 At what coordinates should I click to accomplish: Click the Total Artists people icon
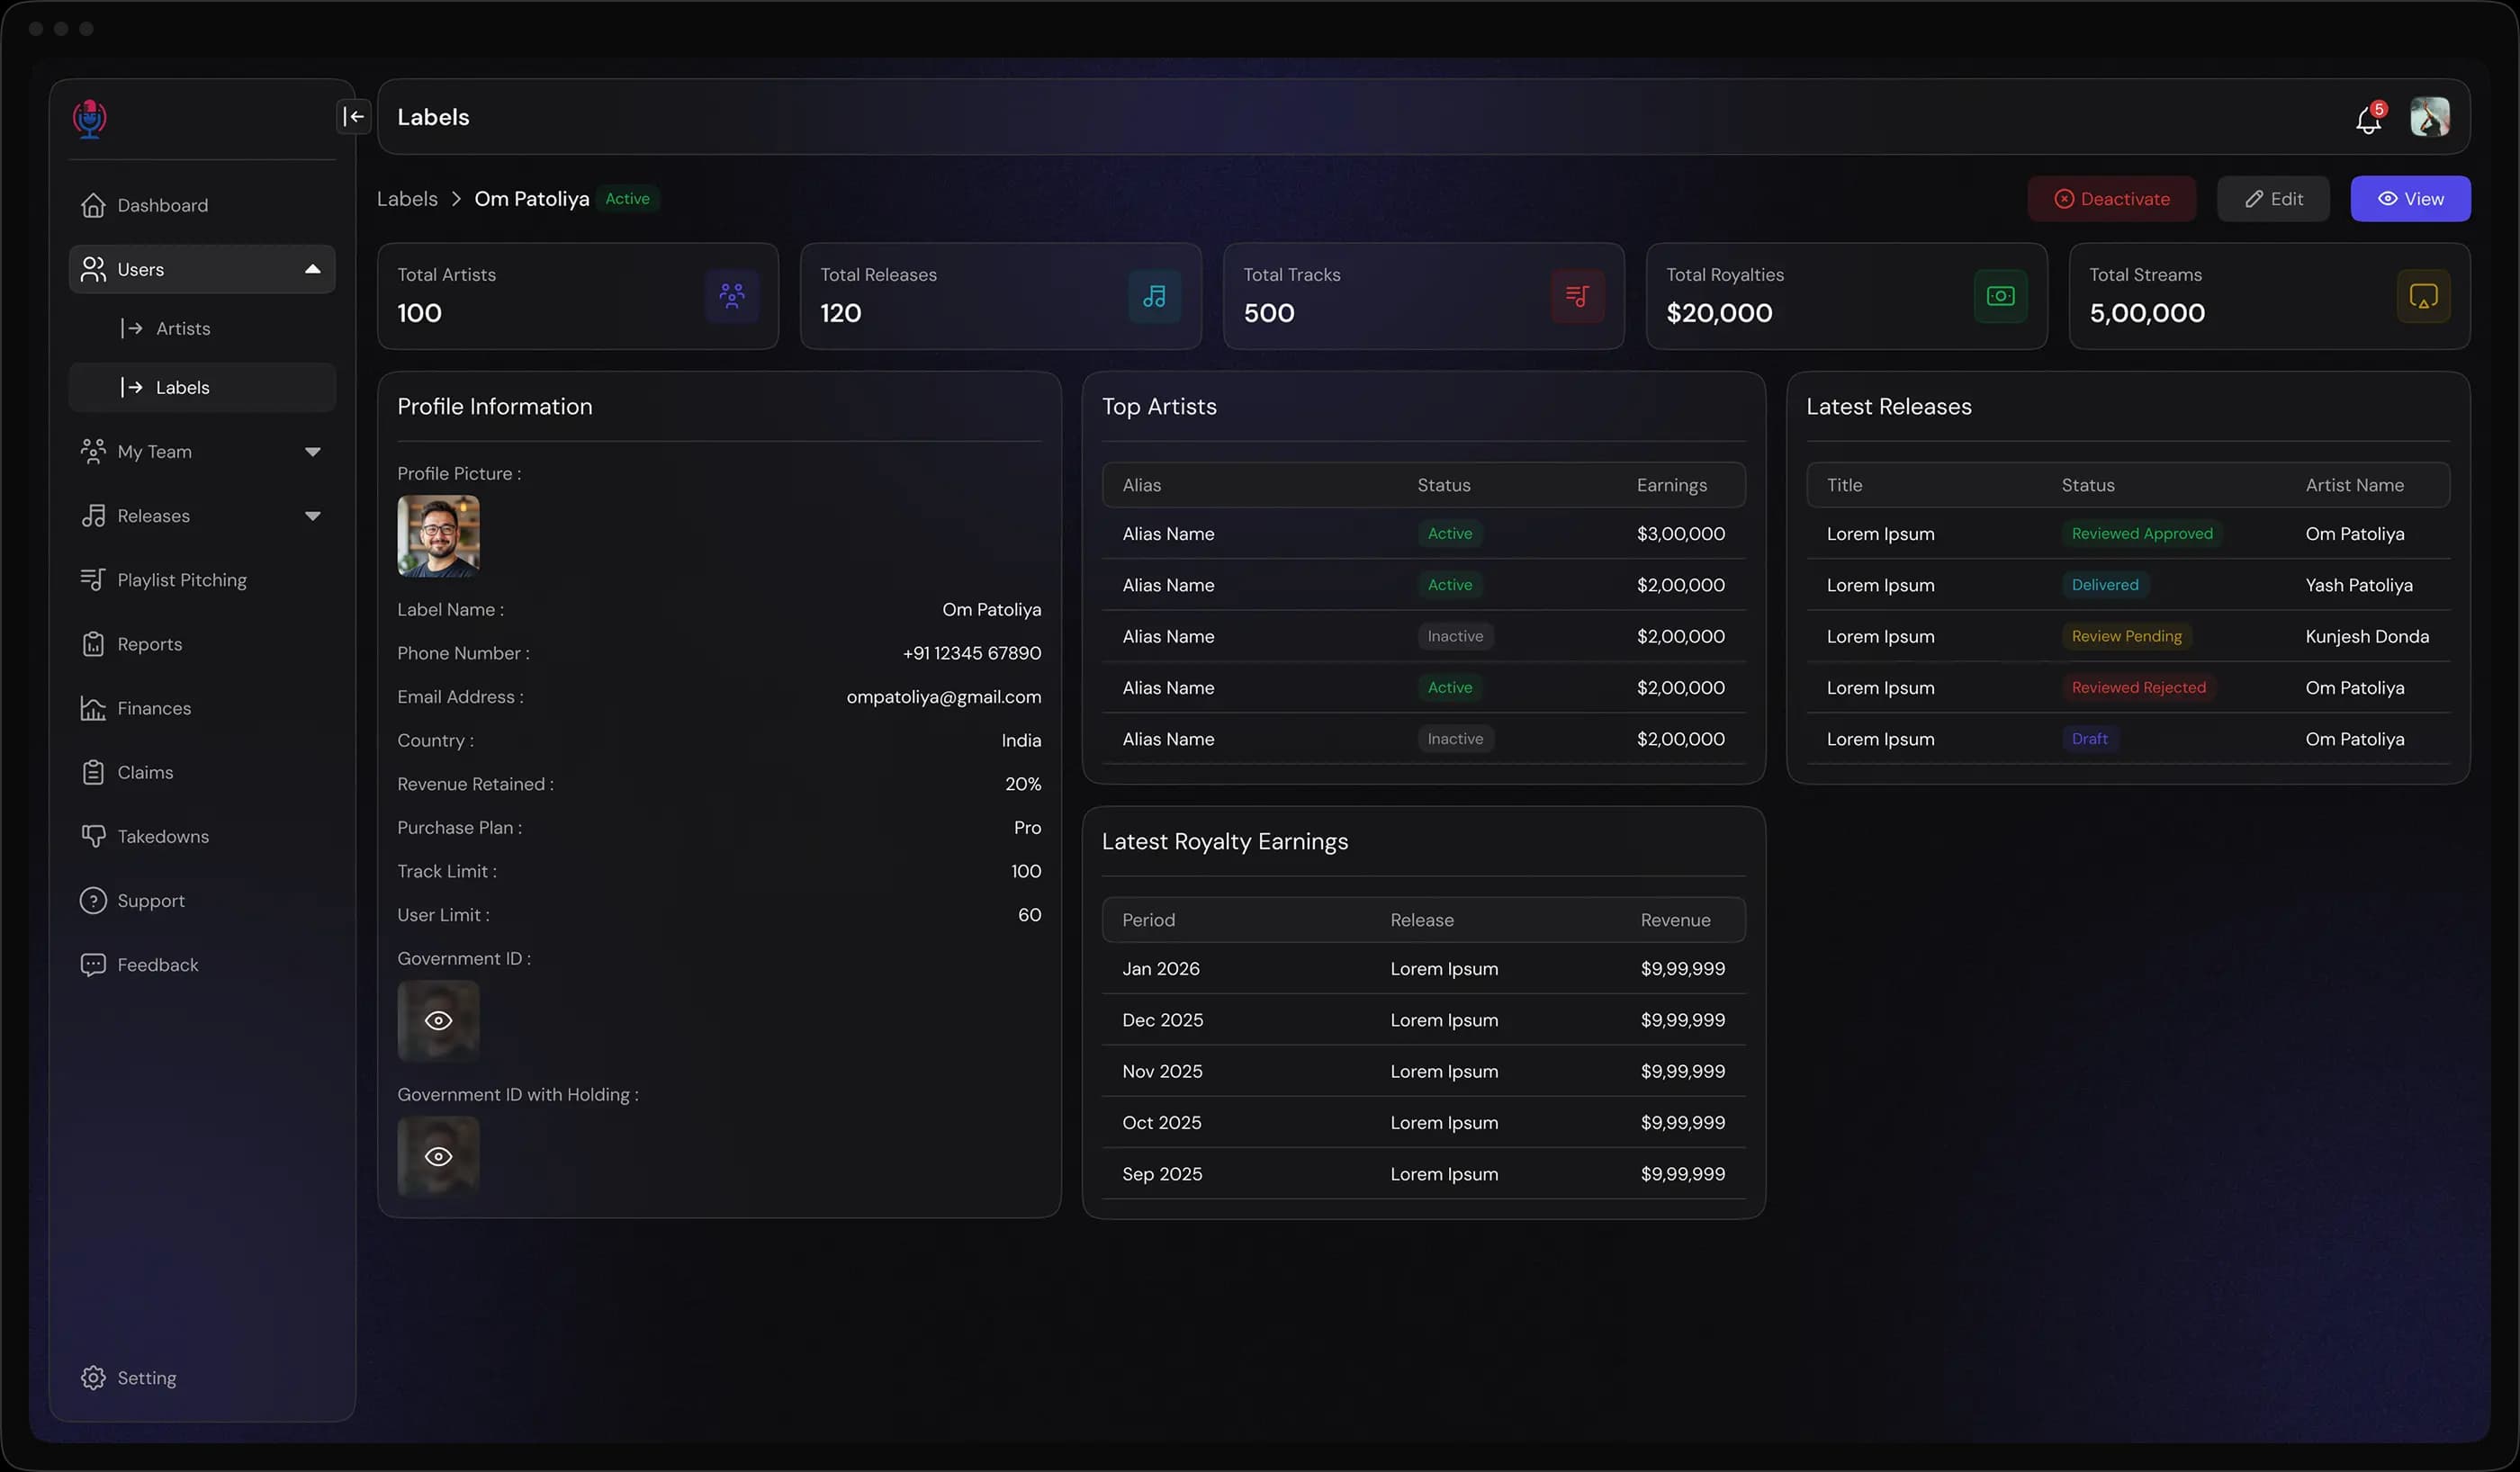click(x=732, y=296)
